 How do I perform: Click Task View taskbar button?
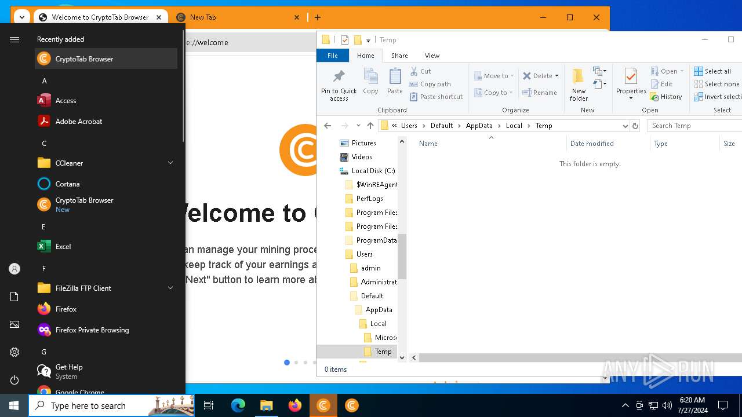(209, 405)
